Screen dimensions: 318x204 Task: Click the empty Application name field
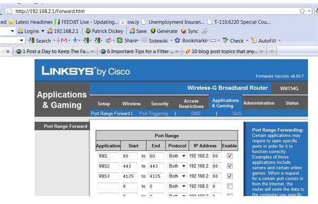(108, 186)
